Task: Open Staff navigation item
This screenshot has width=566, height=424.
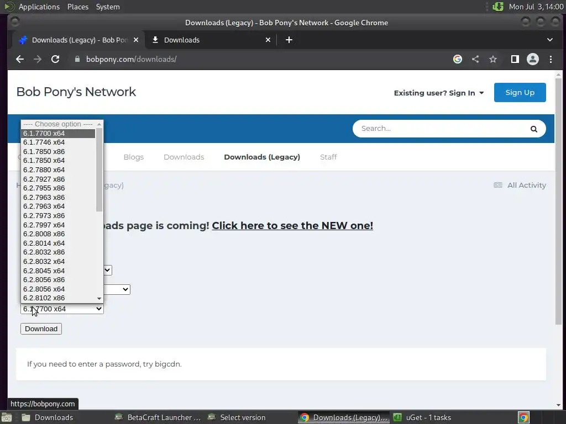Action: pyautogui.click(x=328, y=157)
